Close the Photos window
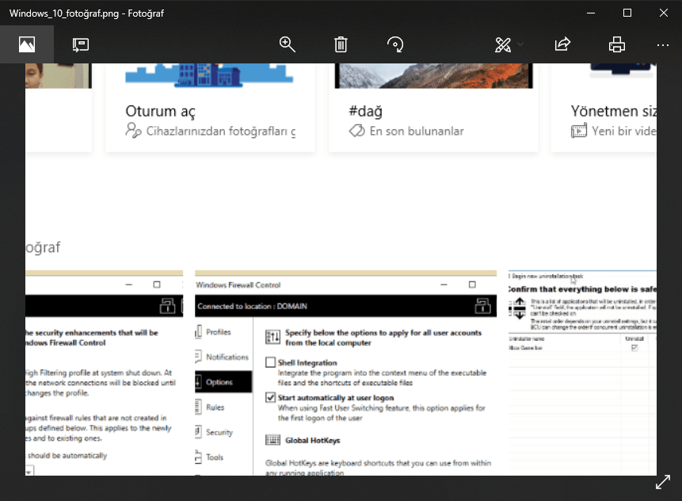The width and height of the screenshot is (682, 501). tap(663, 13)
